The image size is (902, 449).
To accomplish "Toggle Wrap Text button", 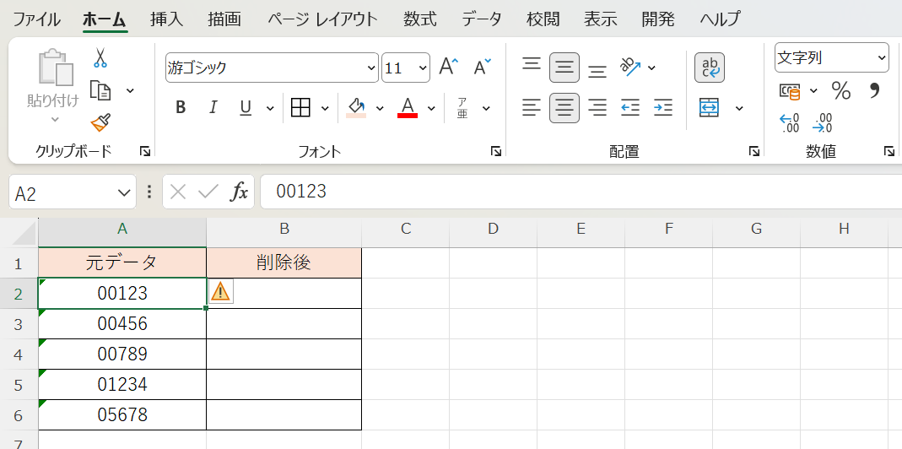I will pos(710,68).
